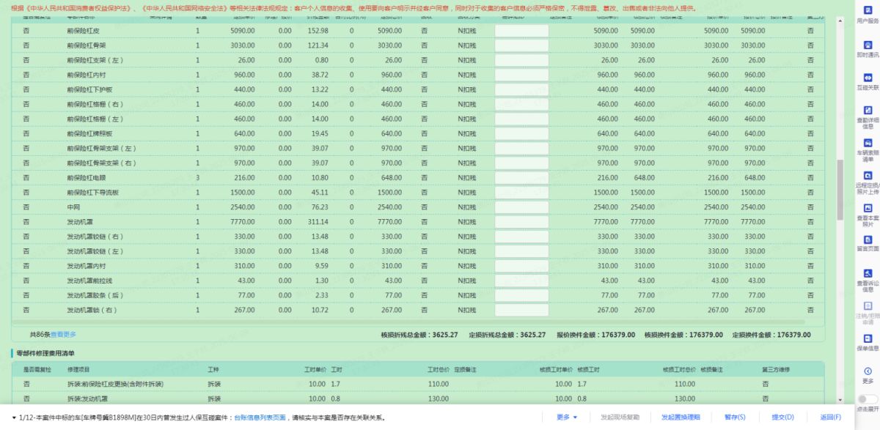Collapse the notice arrow before 1/12 message

[14, 418]
